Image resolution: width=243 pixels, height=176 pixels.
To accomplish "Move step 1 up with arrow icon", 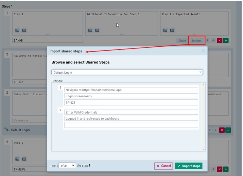I will [x=208, y=40].
